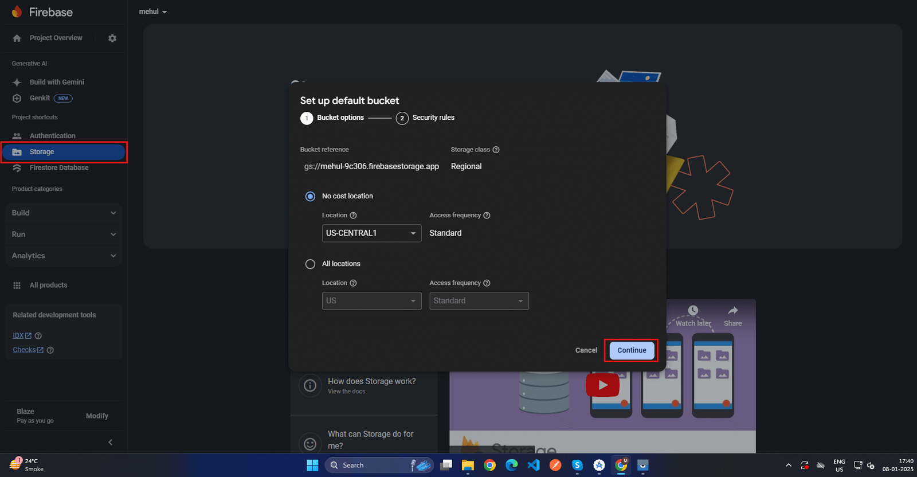Cancel the bucket setup dialog
This screenshot has width=917, height=477.
586,350
